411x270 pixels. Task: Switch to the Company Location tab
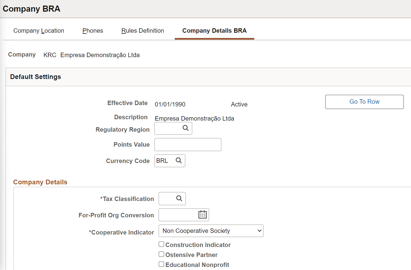pyautogui.click(x=39, y=30)
